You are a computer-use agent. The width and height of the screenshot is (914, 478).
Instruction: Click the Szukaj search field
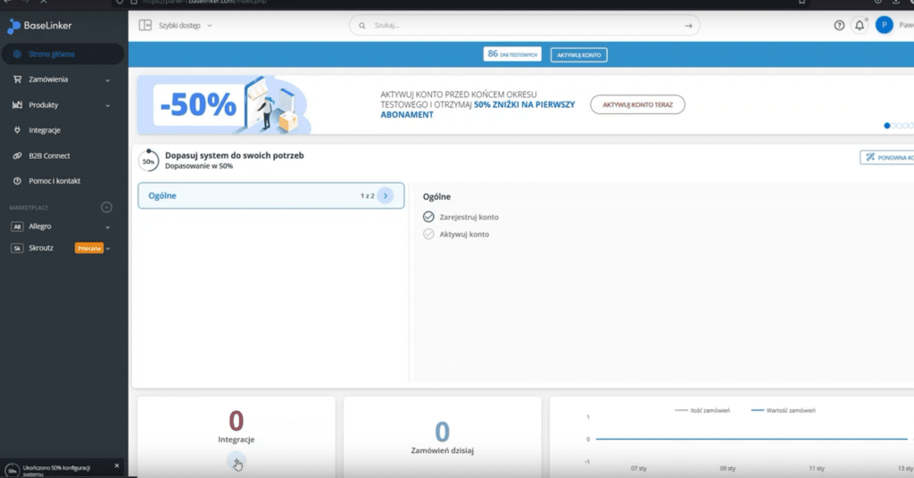pyautogui.click(x=518, y=26)
